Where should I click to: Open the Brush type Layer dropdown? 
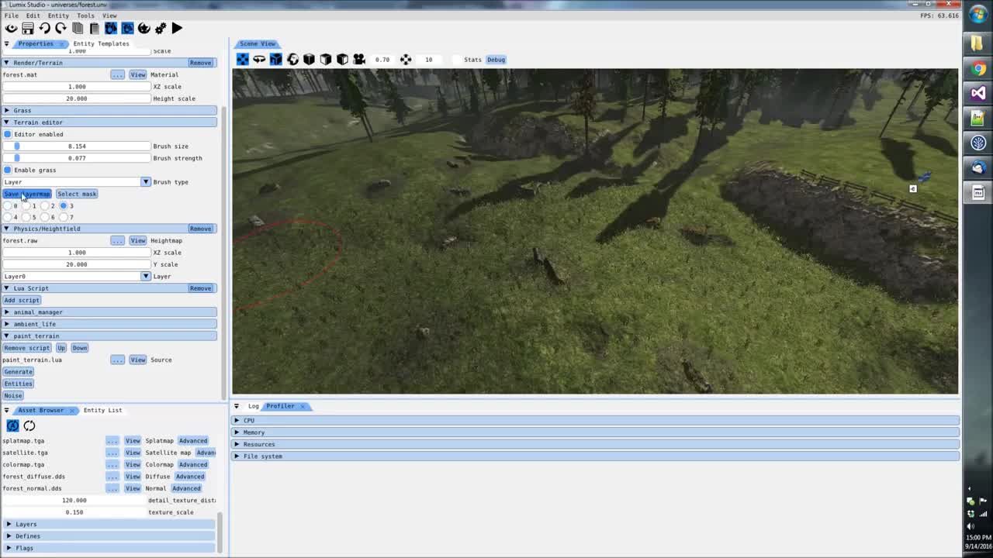(x=145, y=181)
